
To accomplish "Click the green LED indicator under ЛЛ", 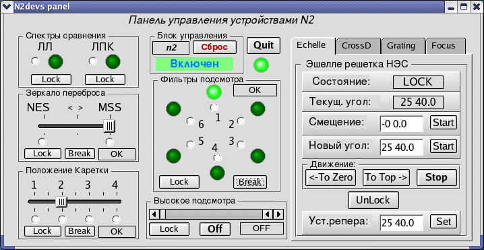I will pos(55,61).
